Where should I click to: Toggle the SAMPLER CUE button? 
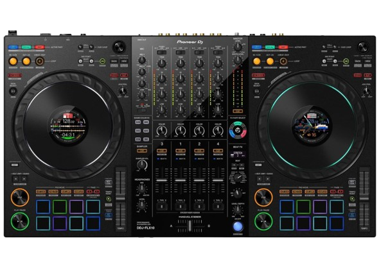tap(141, 151)
